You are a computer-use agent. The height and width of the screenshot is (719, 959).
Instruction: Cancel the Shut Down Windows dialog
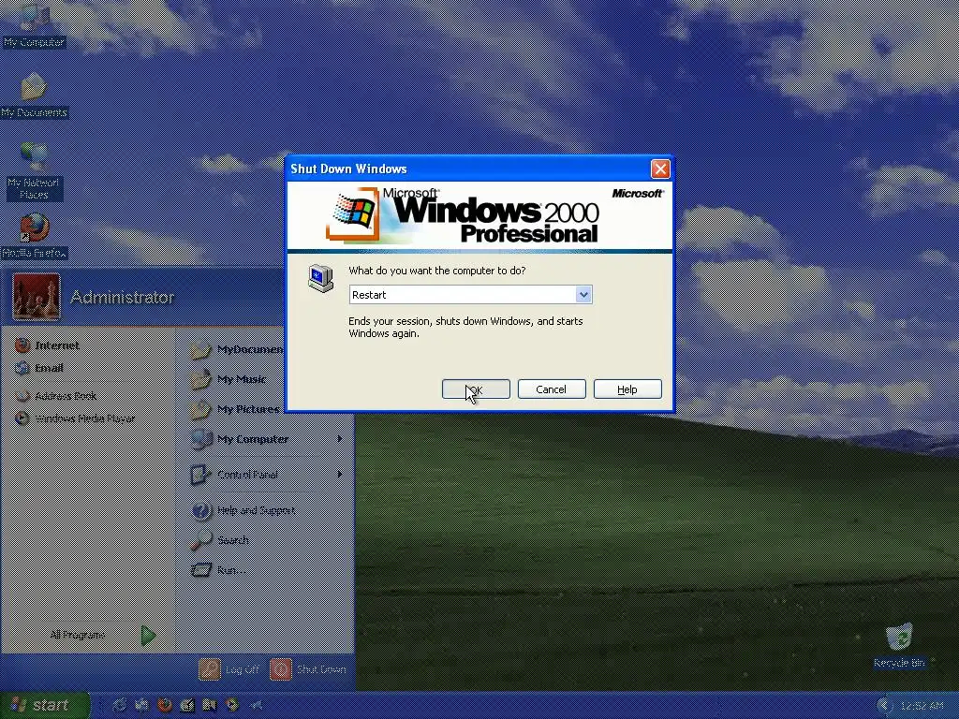(552, 389)
